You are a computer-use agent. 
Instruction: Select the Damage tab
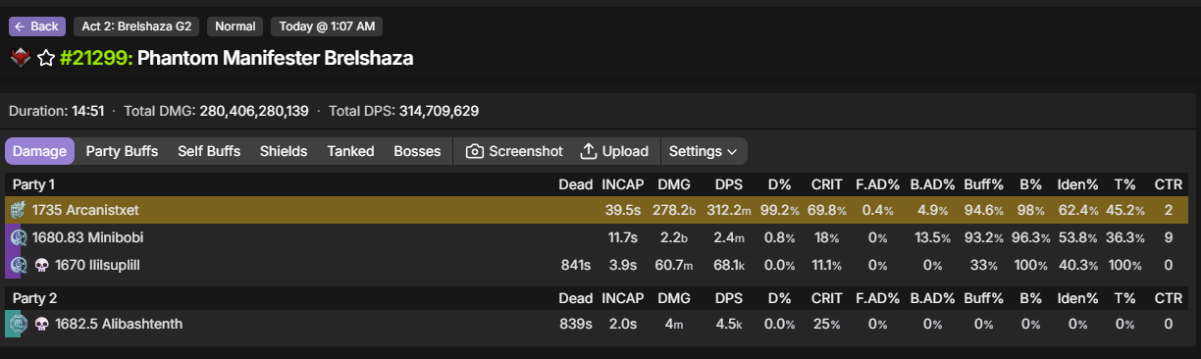(x=39, y=151)
